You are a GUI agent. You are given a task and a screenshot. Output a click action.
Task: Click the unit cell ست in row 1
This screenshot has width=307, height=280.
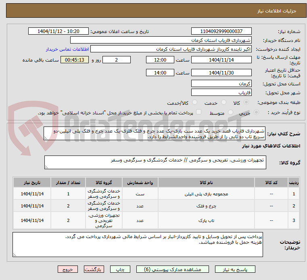point(140,194)
